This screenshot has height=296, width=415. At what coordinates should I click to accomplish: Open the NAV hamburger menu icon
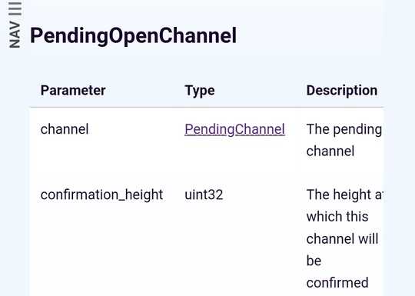tap(15, 8)
